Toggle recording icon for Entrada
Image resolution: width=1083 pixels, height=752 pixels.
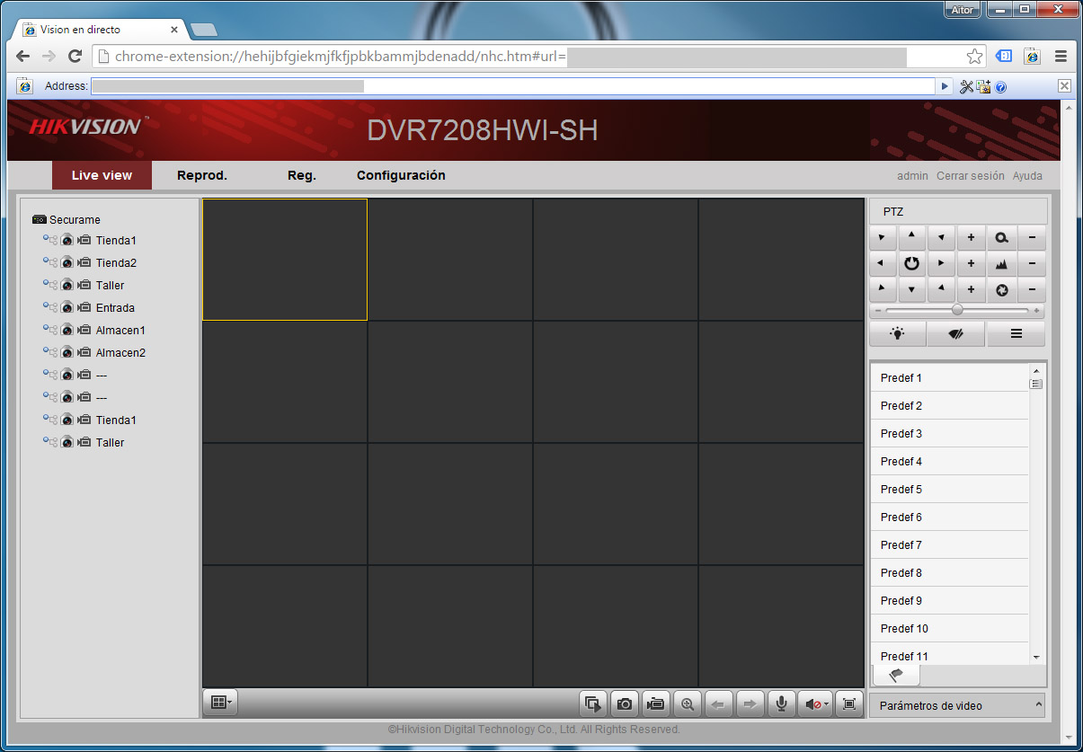(x=84, y=307)
